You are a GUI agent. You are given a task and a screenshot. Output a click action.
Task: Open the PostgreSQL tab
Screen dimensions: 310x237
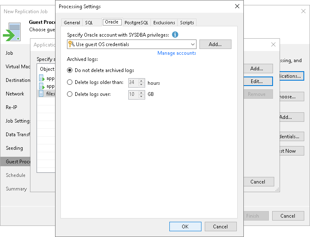136,23
